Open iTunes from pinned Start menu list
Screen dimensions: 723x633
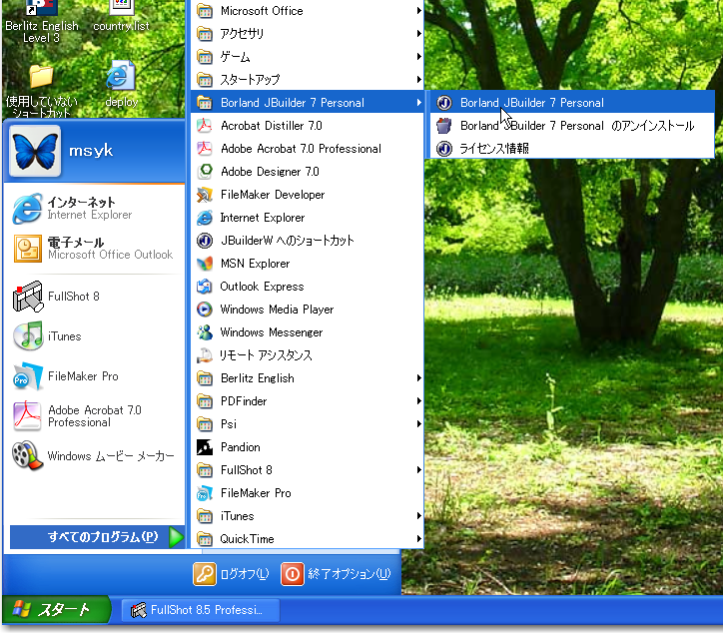coord(64,336)
